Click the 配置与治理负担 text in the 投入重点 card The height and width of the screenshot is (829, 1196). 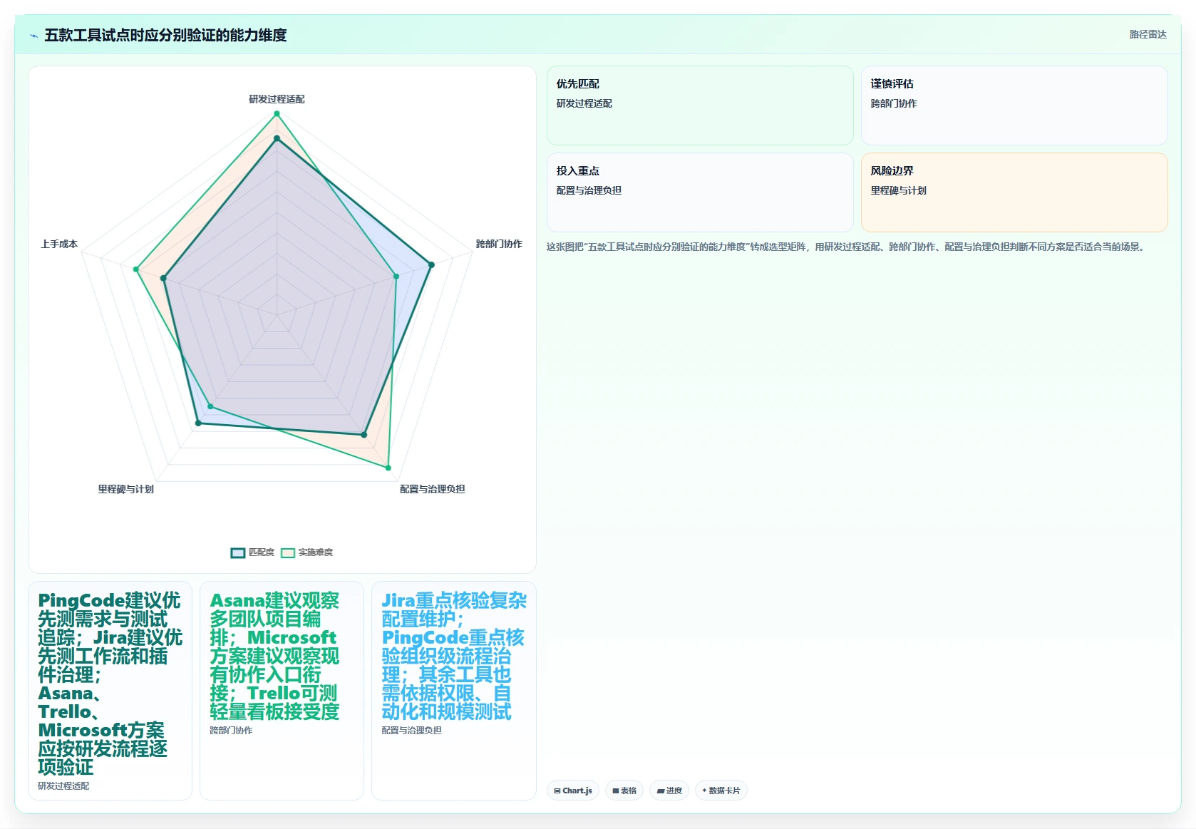click(x=589, y=190)
